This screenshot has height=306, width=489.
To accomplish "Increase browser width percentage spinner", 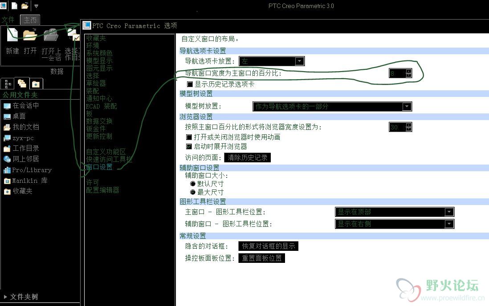I will click(x=408, y=125).
